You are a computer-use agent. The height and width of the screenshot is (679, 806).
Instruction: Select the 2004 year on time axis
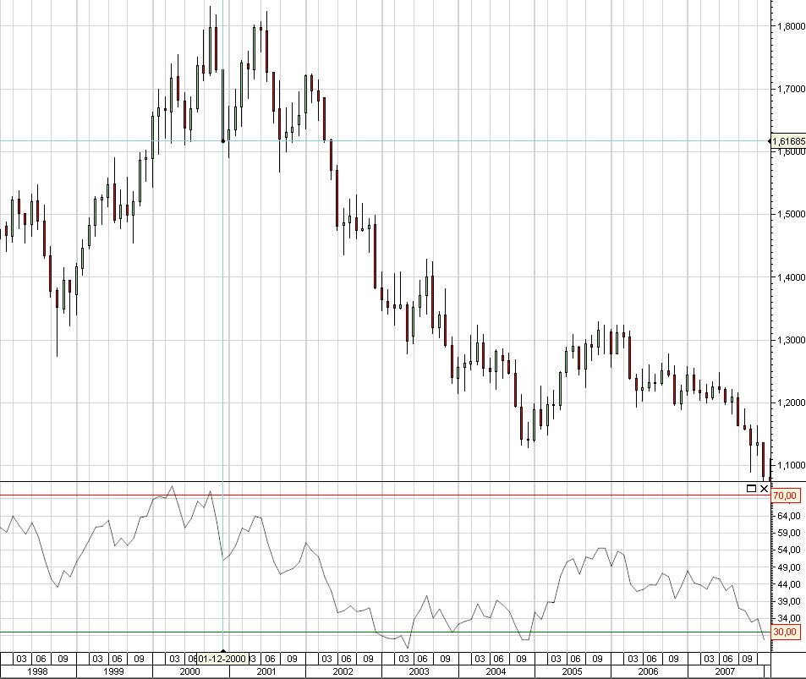(x=496, y=671)
